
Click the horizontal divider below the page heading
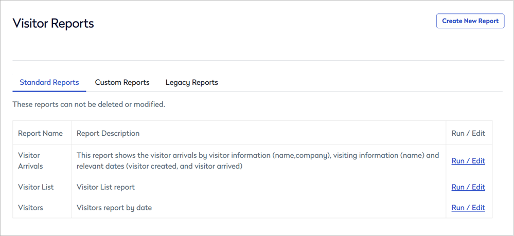pos(257,61)
